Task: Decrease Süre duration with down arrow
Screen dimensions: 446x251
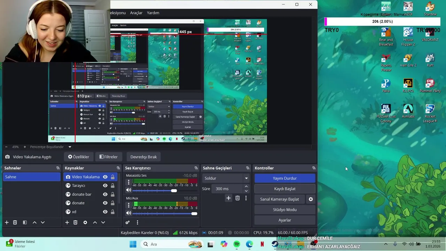Action: point(246,191)
